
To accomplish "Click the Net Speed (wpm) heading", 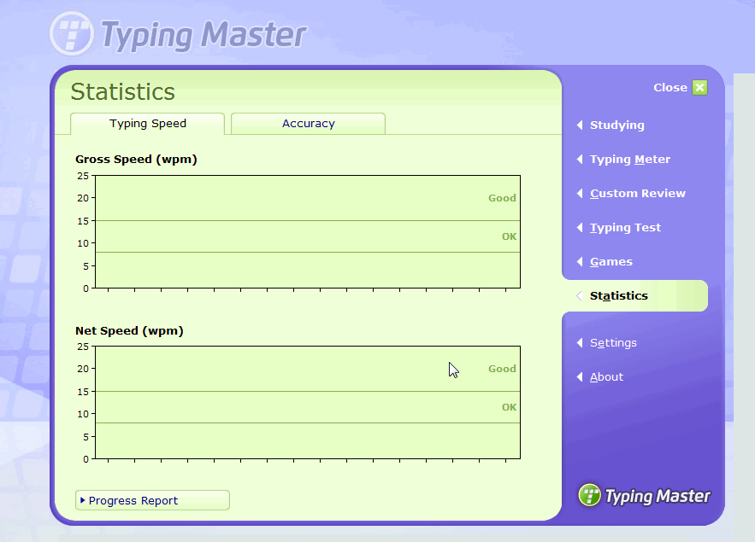I will [x=129, y=331].
